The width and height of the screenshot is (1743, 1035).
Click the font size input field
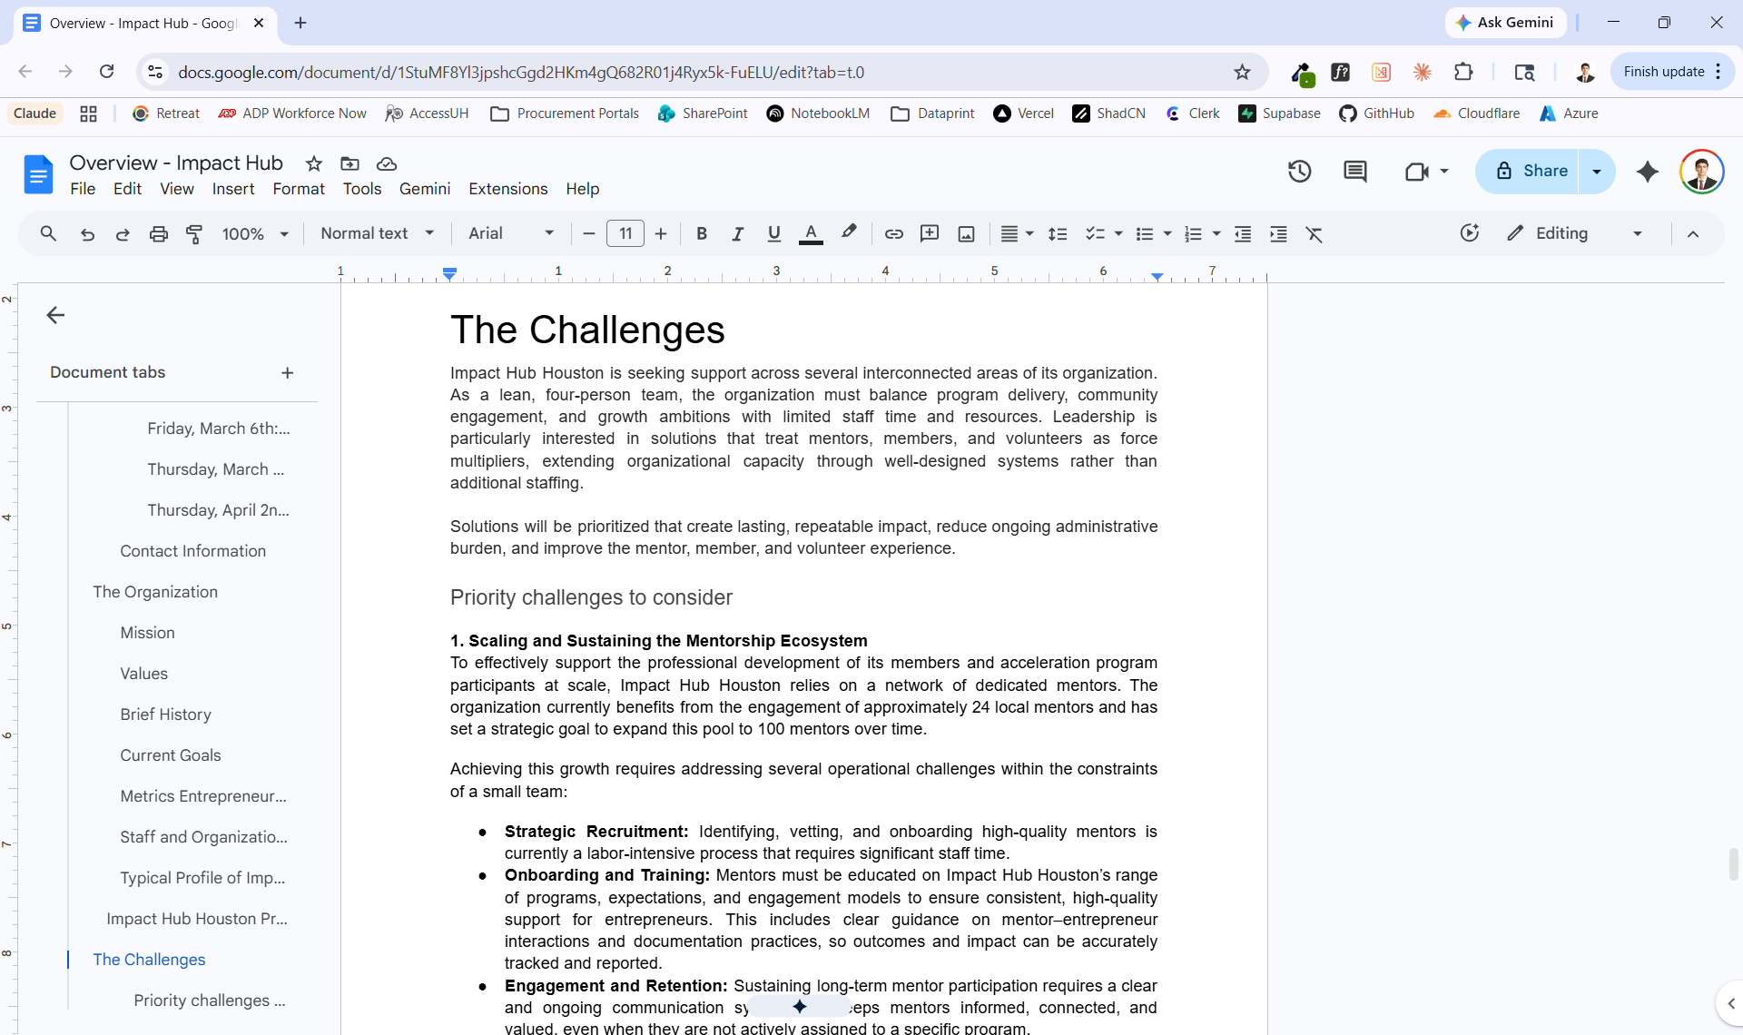625,233
